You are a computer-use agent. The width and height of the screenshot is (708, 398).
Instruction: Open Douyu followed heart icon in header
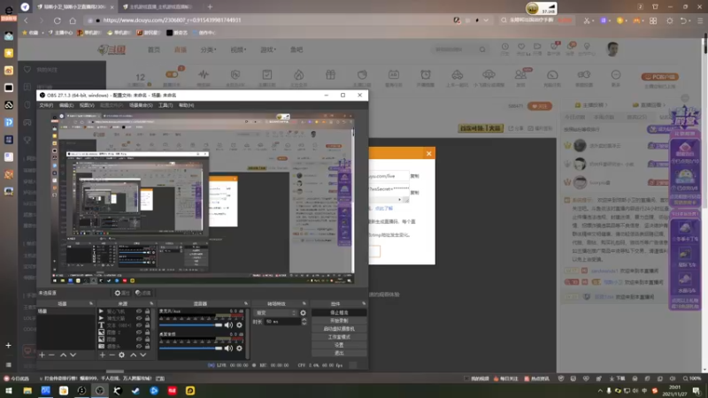coord(521,47)
